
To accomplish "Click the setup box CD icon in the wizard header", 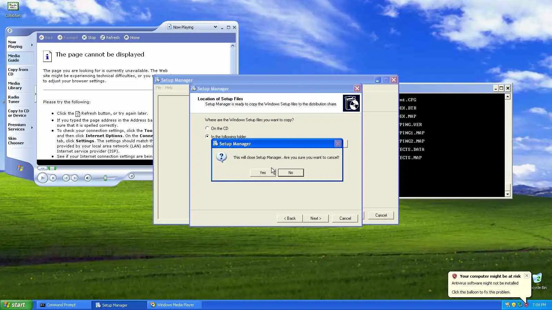I will point(351,103).
